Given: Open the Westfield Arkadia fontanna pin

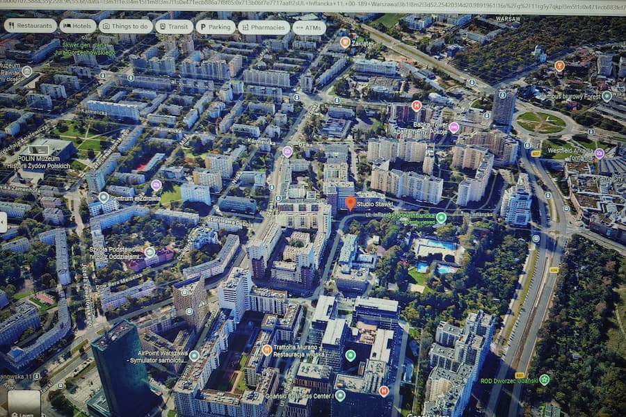Looking at the screenshot, I should [599, 154].
